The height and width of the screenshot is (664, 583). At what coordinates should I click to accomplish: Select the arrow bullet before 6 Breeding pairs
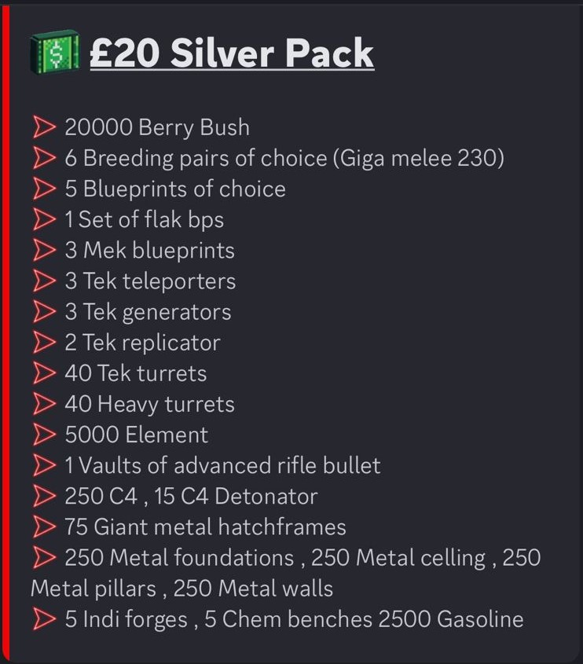tap(44, 158)
